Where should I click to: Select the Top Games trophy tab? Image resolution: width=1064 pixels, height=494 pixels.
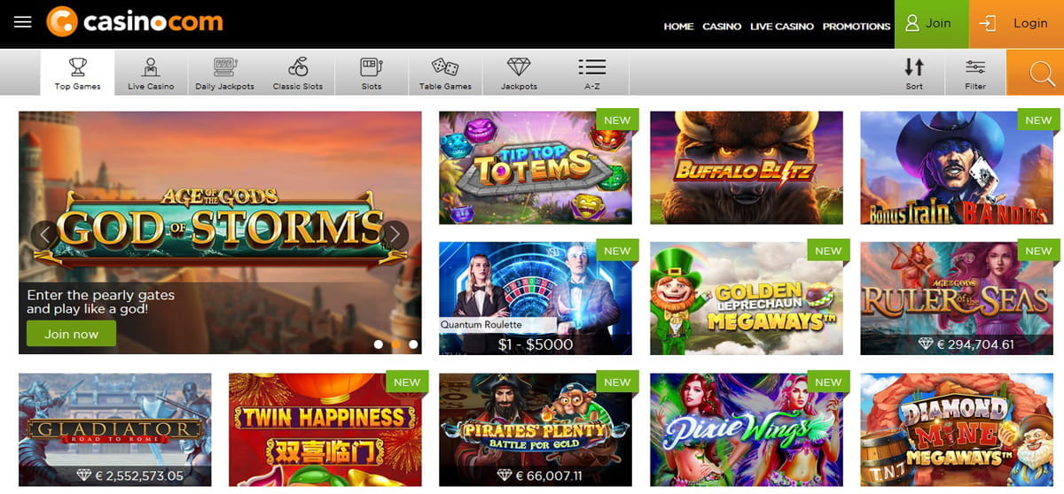click(77, 73)
